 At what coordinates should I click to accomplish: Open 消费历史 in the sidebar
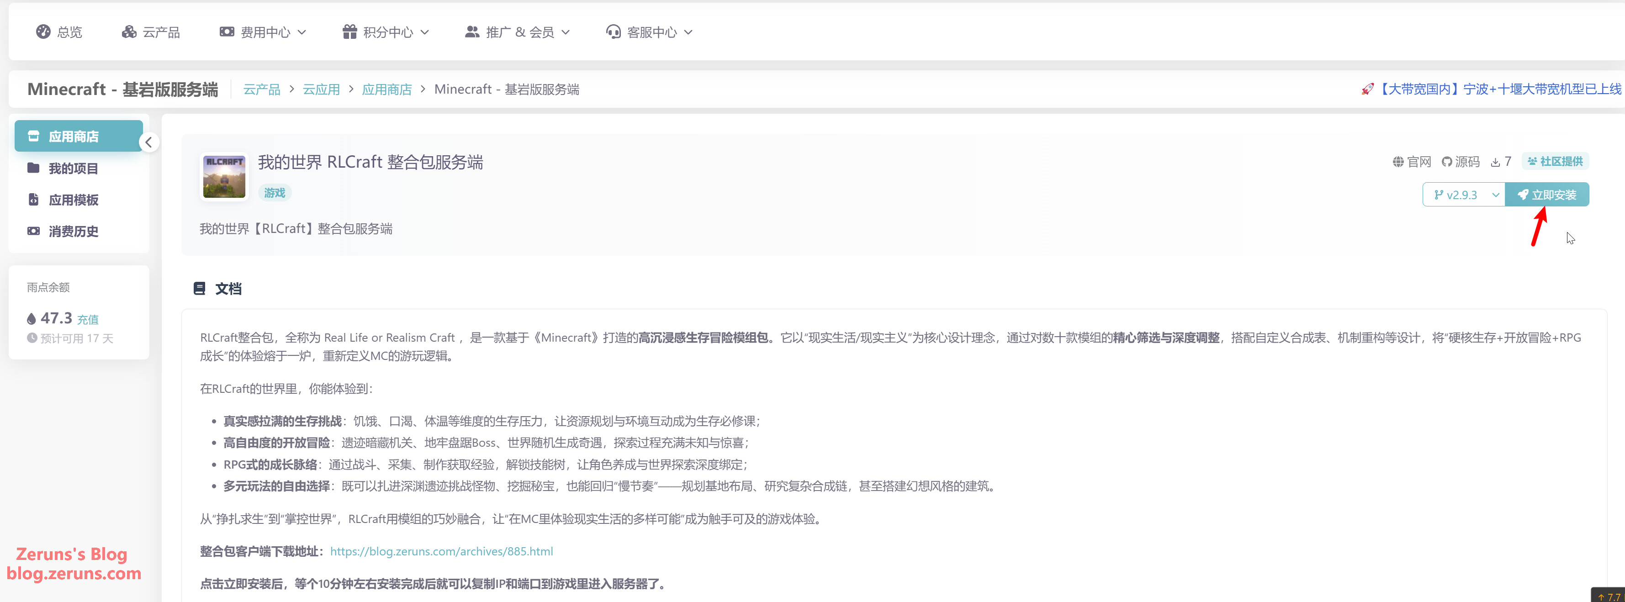[x=73, y=231]
